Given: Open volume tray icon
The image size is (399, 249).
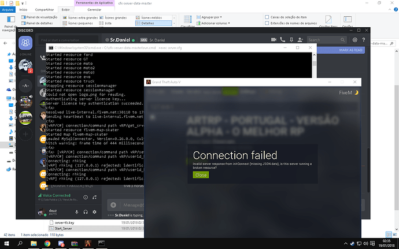Looking at the screenshot, I should [x=365, y=243].
